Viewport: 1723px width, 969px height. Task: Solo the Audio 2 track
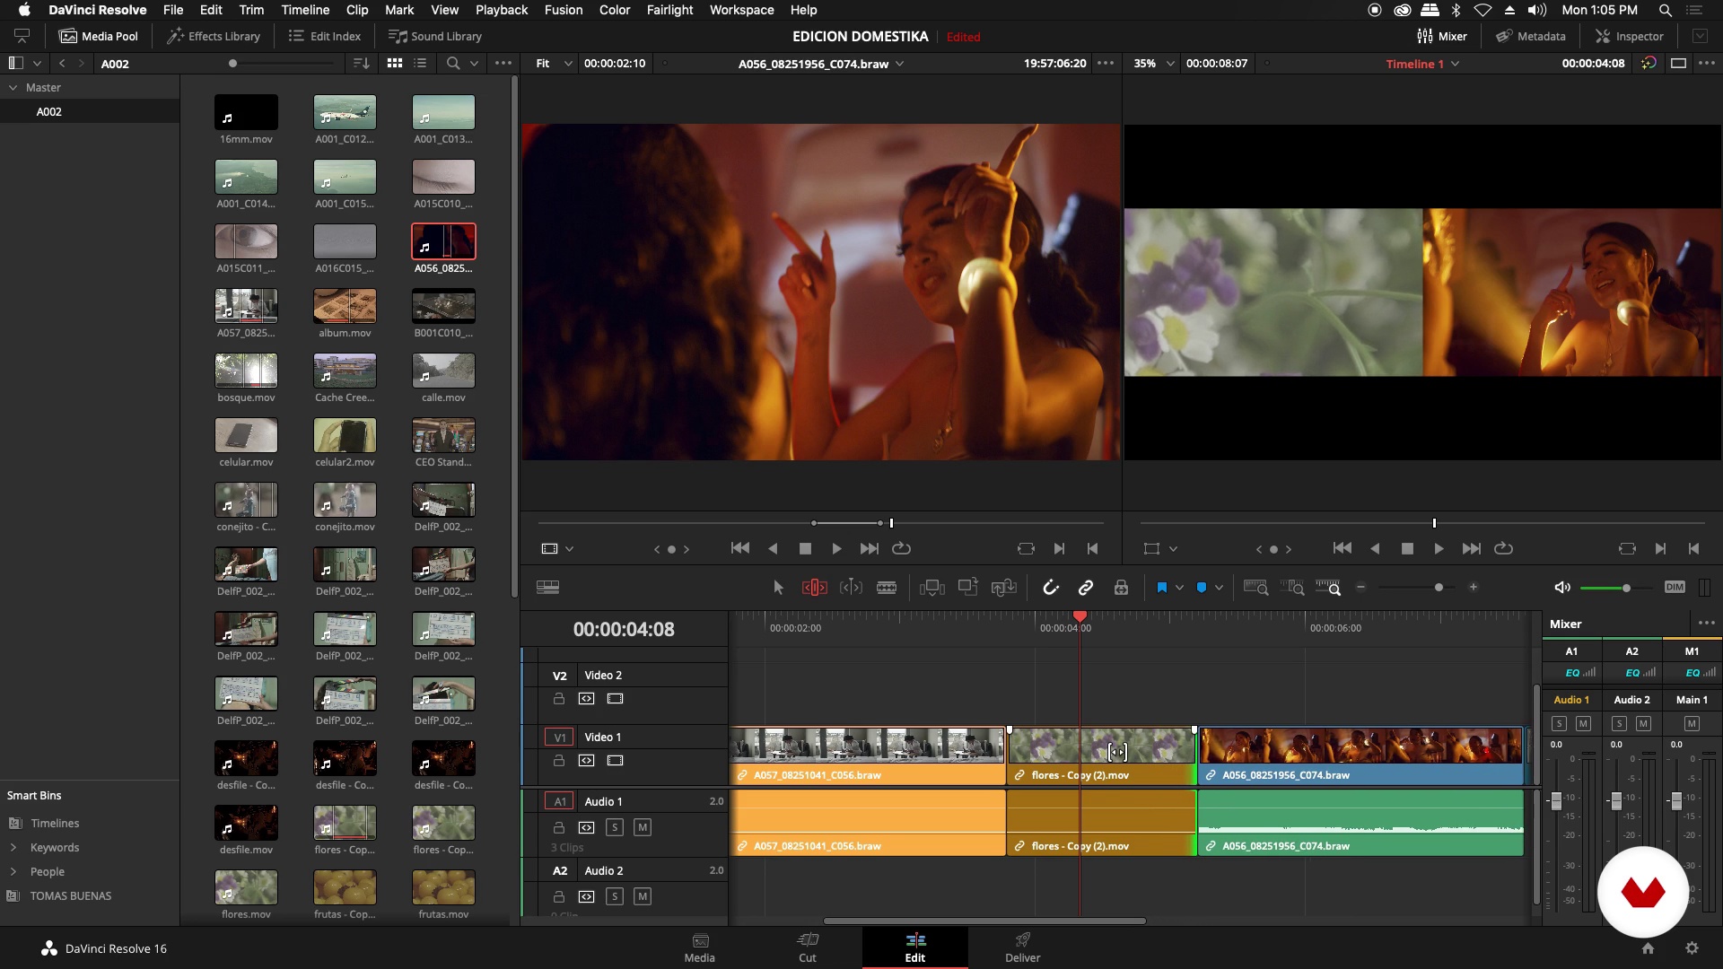(615, 896)
